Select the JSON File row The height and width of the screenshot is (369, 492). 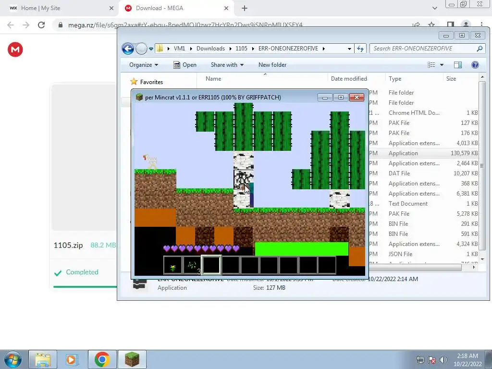(x=424, y=254)
